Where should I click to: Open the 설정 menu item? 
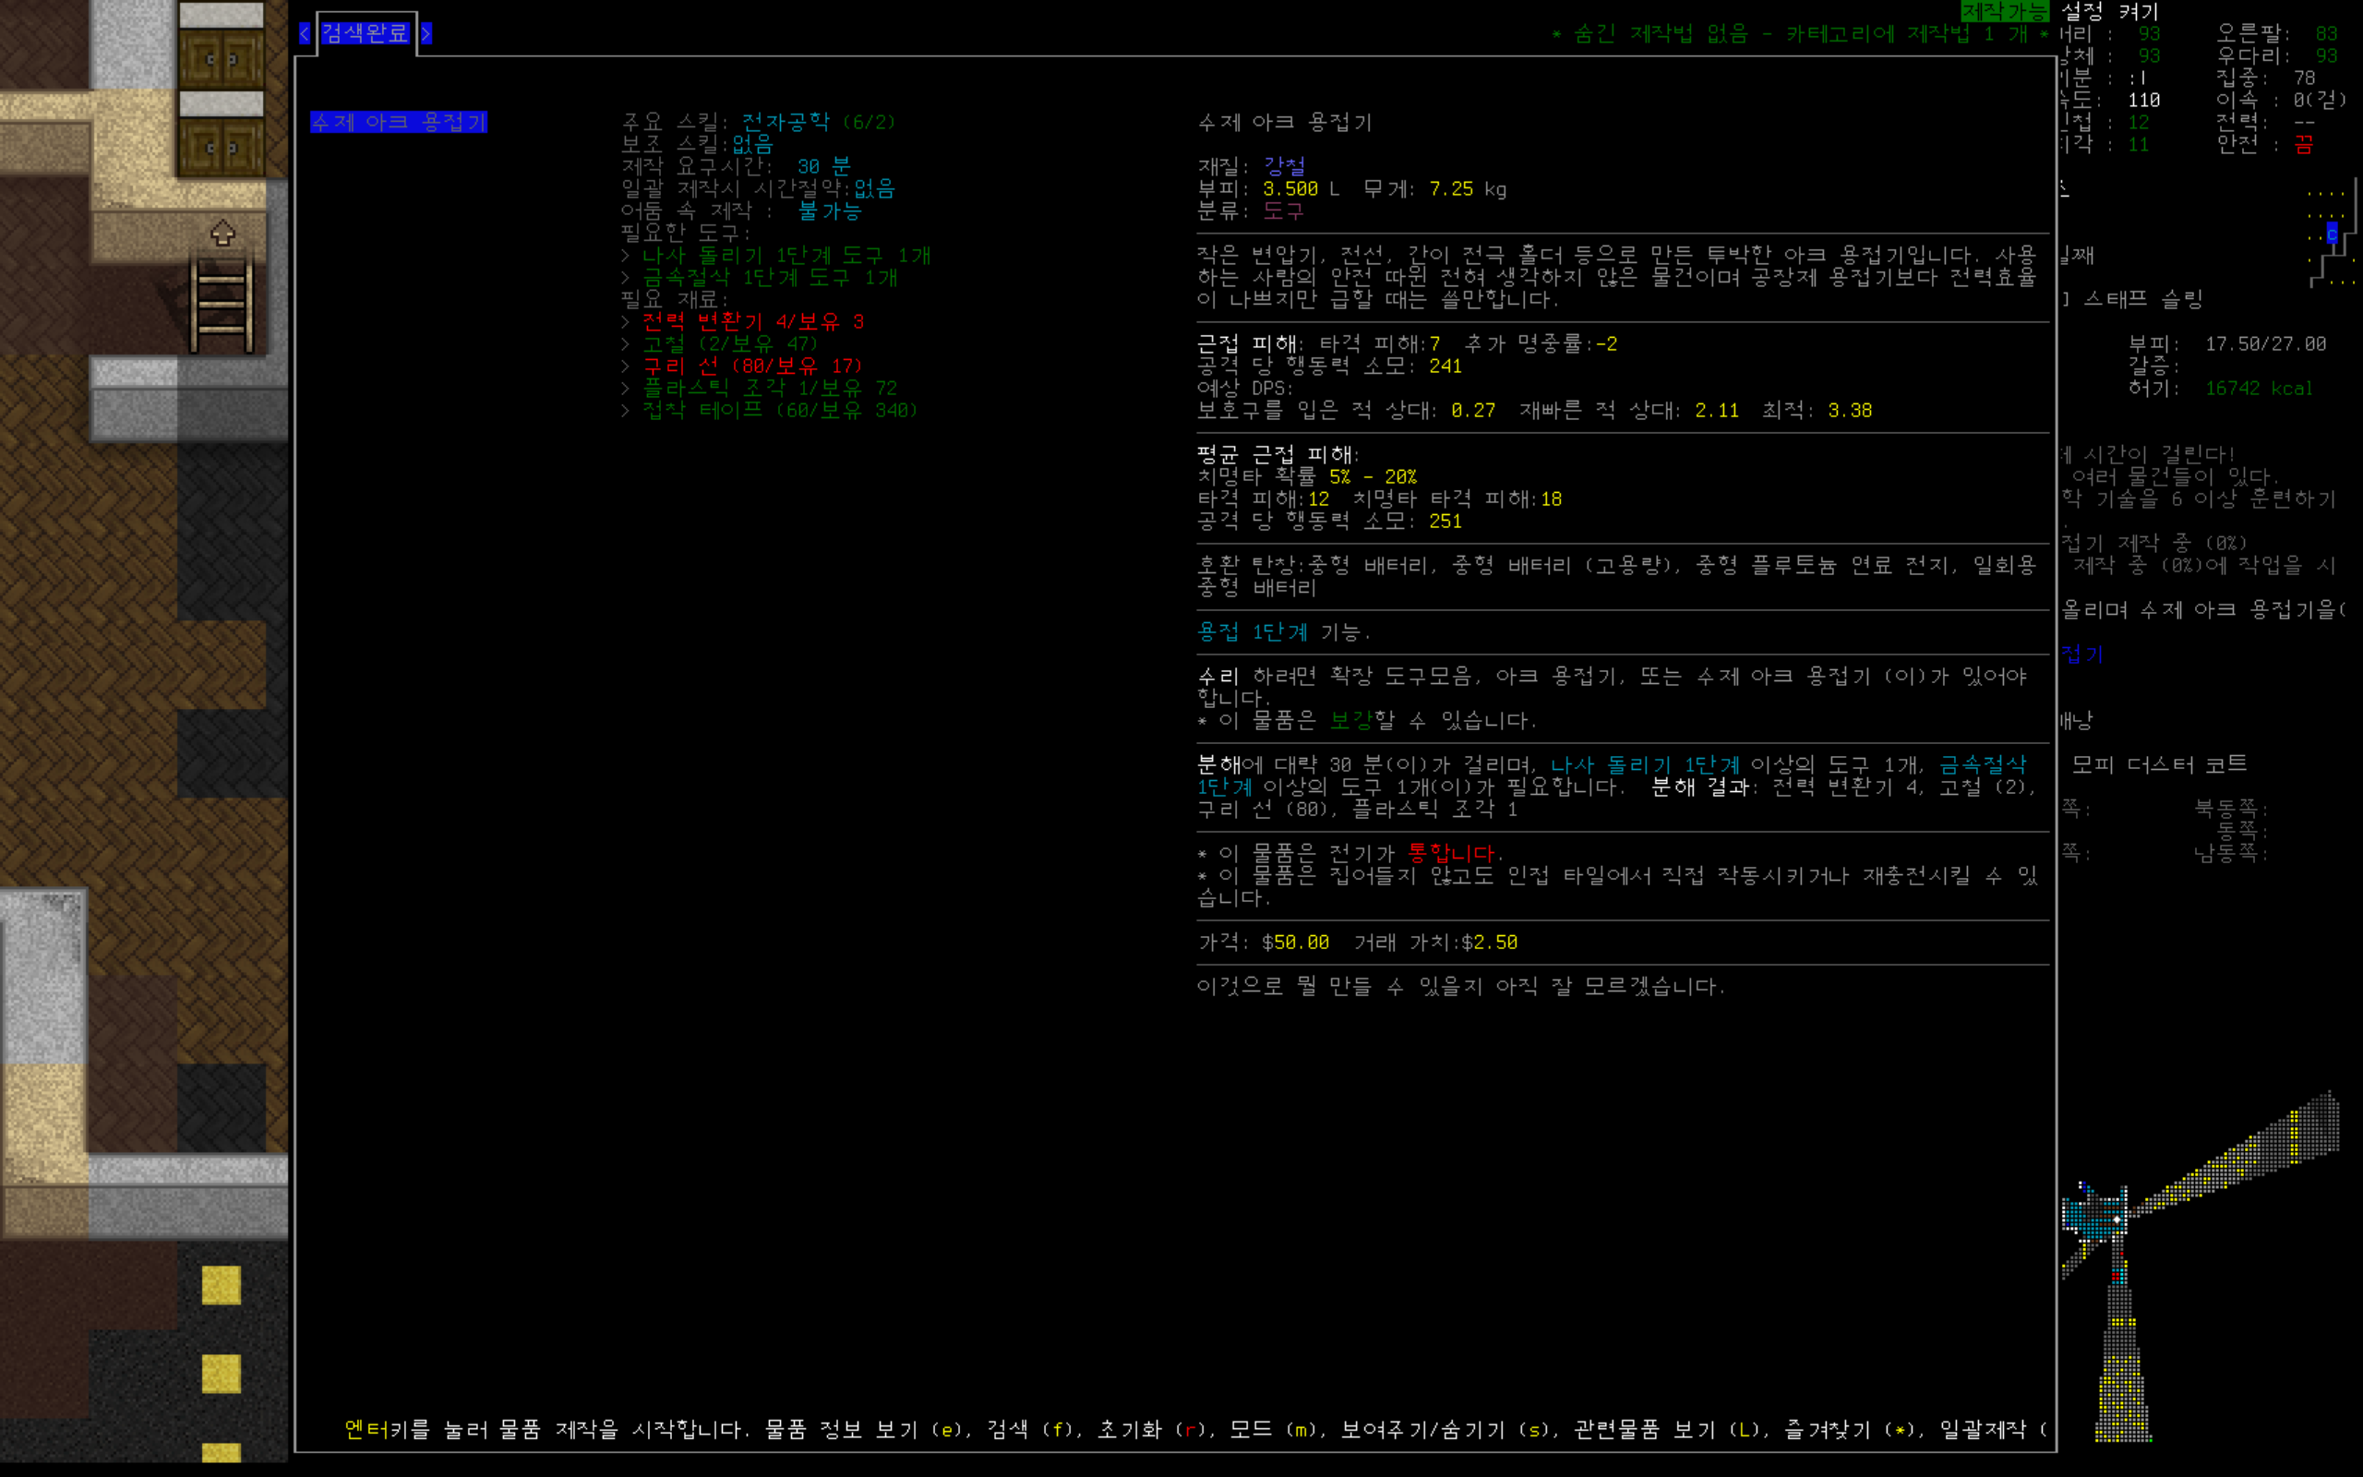tap(2081, 11)
